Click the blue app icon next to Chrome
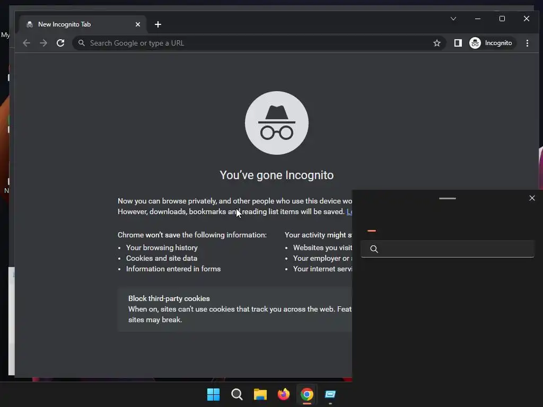 click(330, 394)
